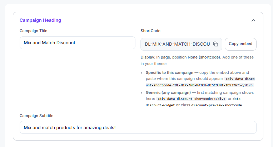Screen dimensions: 273x147
Task: Select the data-discount-shortcode="DL-MIX-AND-MATCH-DISCOUNT-1D9J7W" embed code snippet
Action: pos(200,82)
